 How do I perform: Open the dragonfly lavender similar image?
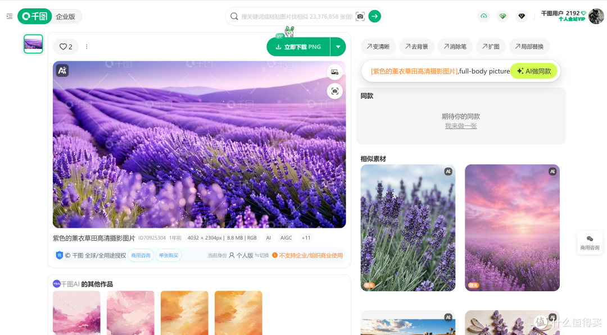click(512, 323)
